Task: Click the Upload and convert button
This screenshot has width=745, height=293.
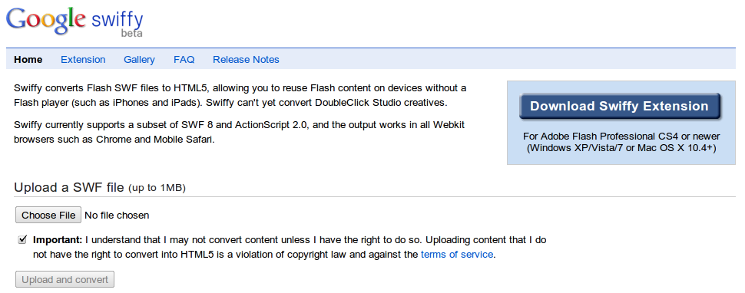Action: click(65, 279)
